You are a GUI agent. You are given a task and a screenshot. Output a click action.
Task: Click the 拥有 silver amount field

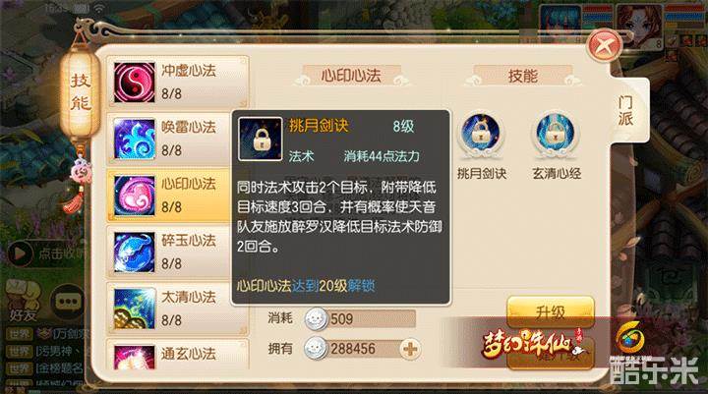[364, 349]
